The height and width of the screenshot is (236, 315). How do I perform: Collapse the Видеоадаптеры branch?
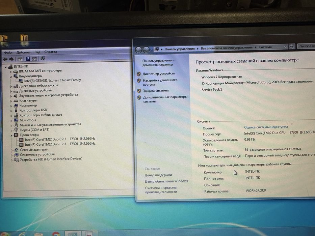[x=11, y=77]
